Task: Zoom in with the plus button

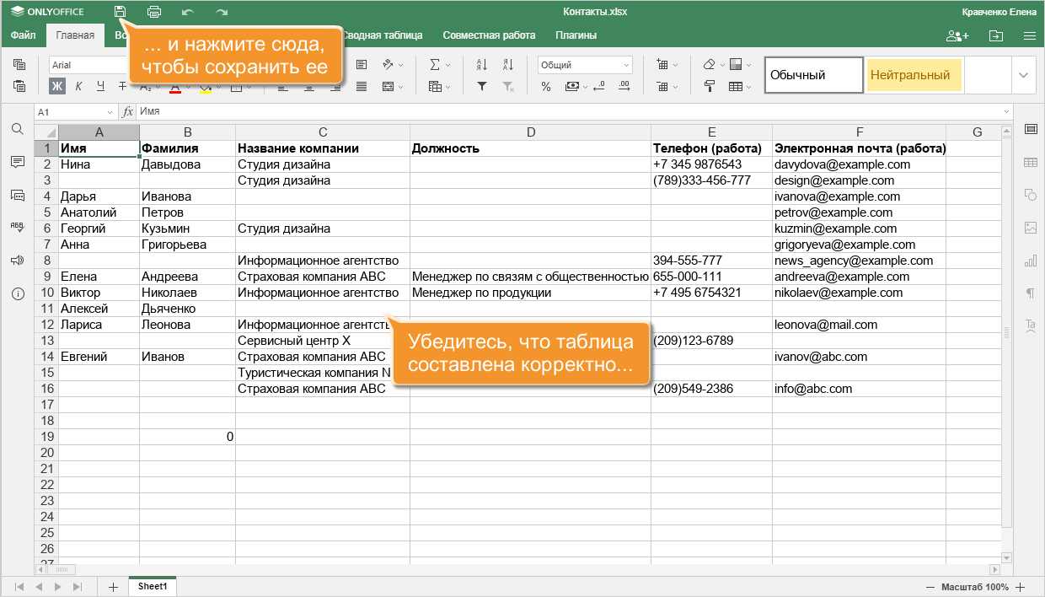Action: [1020, 587]
